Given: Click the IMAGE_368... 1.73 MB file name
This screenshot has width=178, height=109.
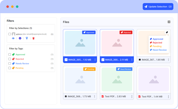Looking at the screenshot, I should point(79,96).
